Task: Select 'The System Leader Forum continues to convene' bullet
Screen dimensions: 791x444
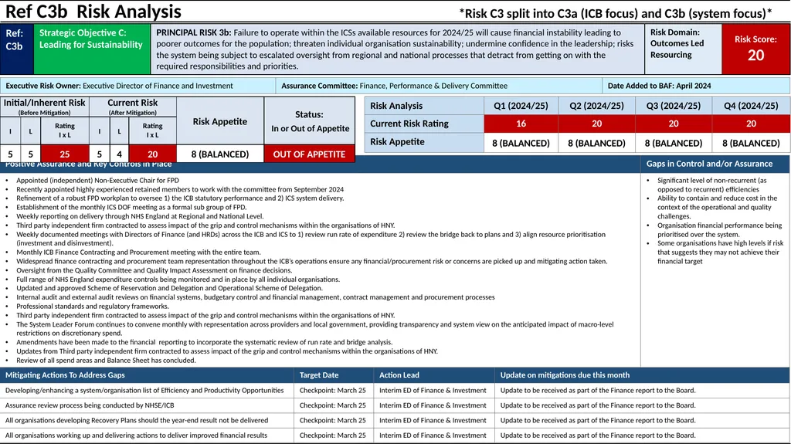Action: 314,328
